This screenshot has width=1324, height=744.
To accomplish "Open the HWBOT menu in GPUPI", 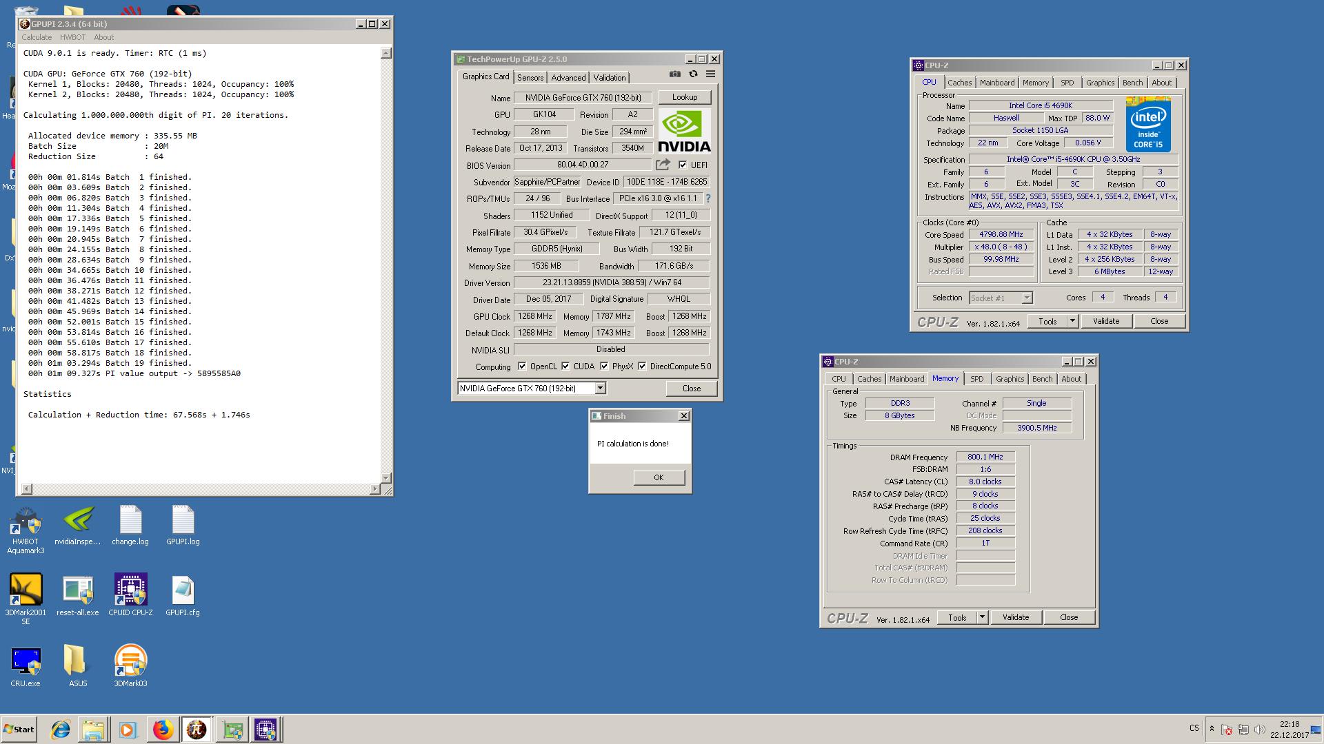I will point(72,37).
